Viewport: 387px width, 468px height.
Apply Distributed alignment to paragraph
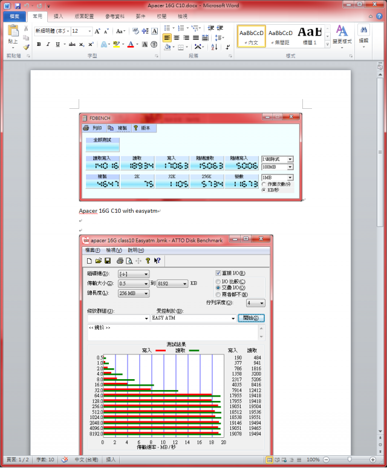205,37
